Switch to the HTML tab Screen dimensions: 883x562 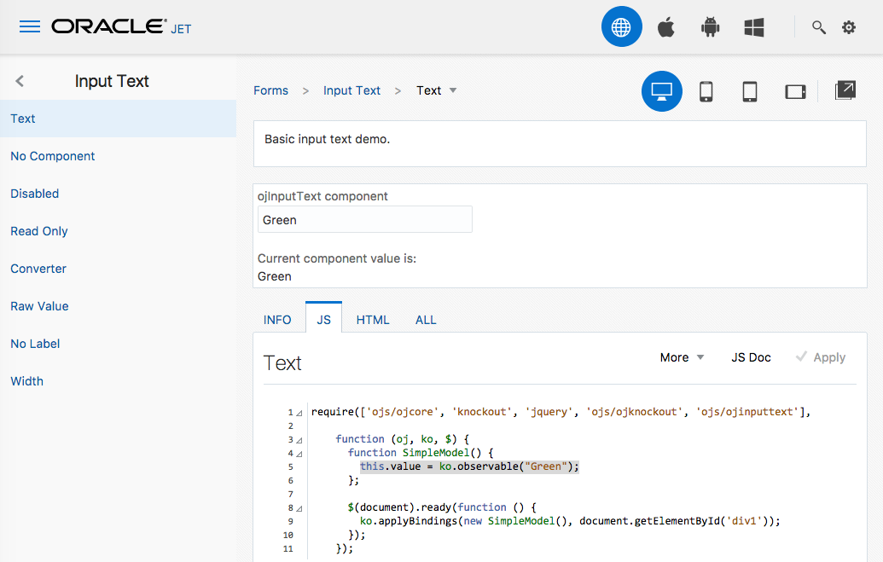373,320
